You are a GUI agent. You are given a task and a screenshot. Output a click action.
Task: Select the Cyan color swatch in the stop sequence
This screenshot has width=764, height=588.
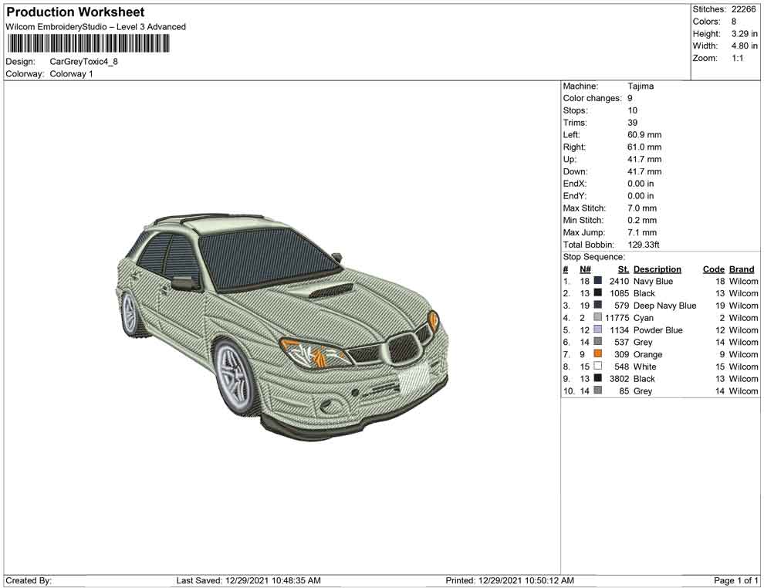(598, 318)
